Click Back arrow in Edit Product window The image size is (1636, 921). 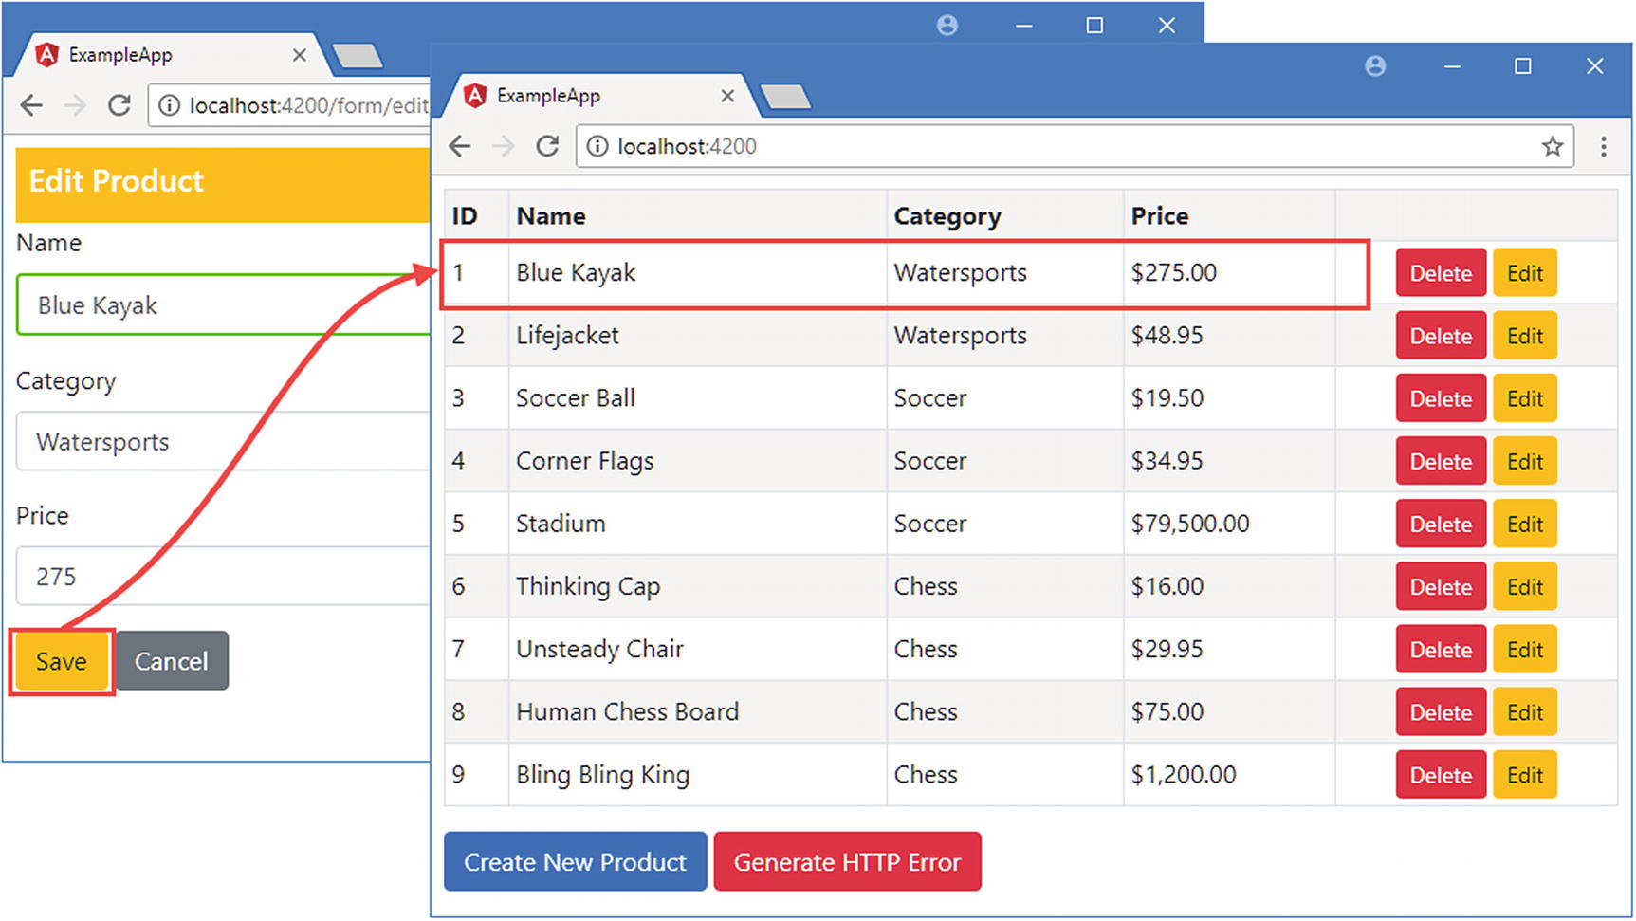[31, 105]
